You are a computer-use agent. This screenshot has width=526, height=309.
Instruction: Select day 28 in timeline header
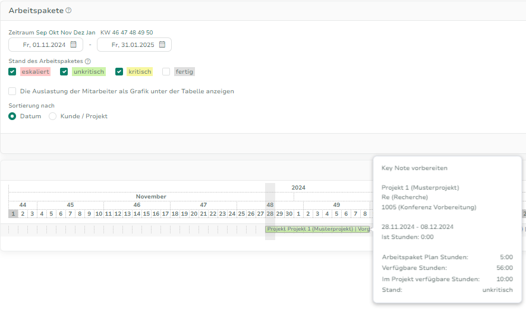pos(270,214)
